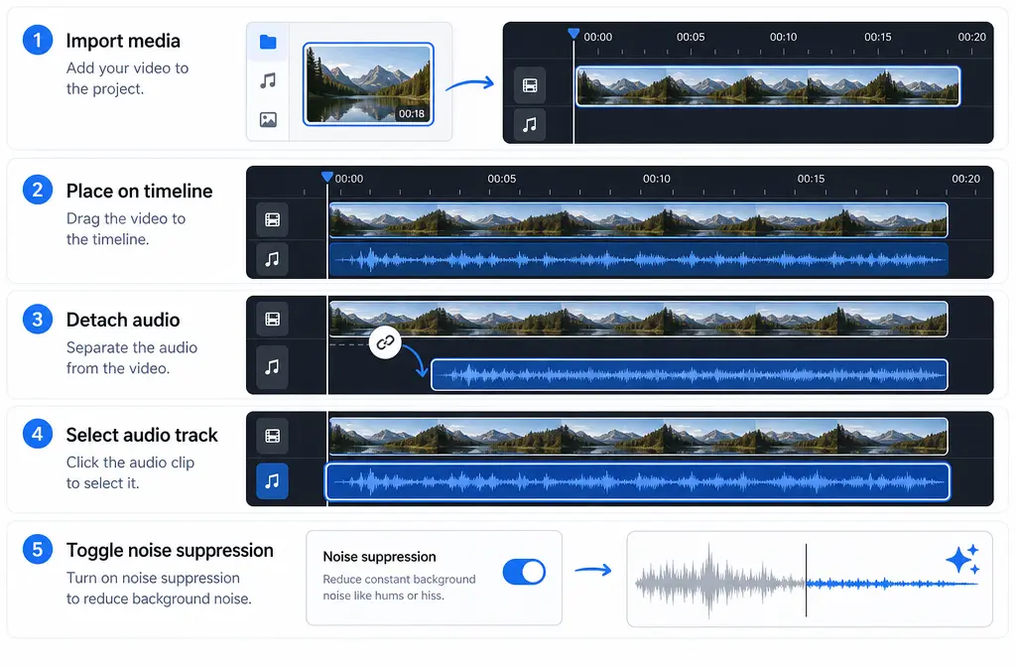
Task: Select the detached audio clip in Detach audio step
Action: click(x=690, y=374)
